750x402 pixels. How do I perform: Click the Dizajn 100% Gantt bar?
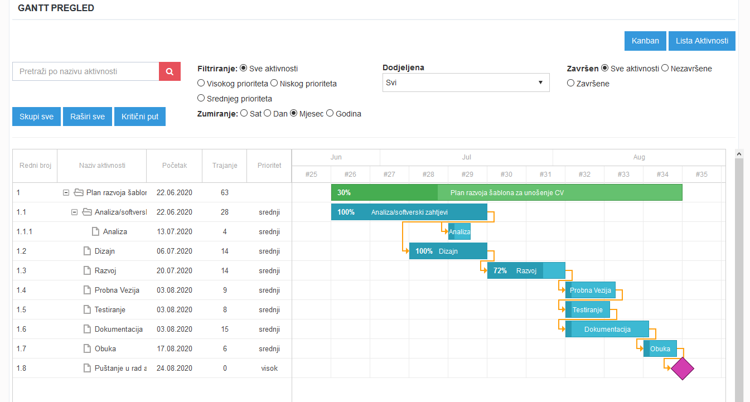[x=448, y=251]
